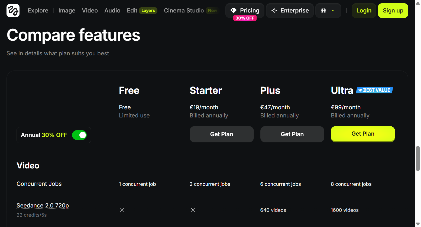421x227 pixels.
Task: Click the "22 credits/5s" text
Action: (32, 215)
